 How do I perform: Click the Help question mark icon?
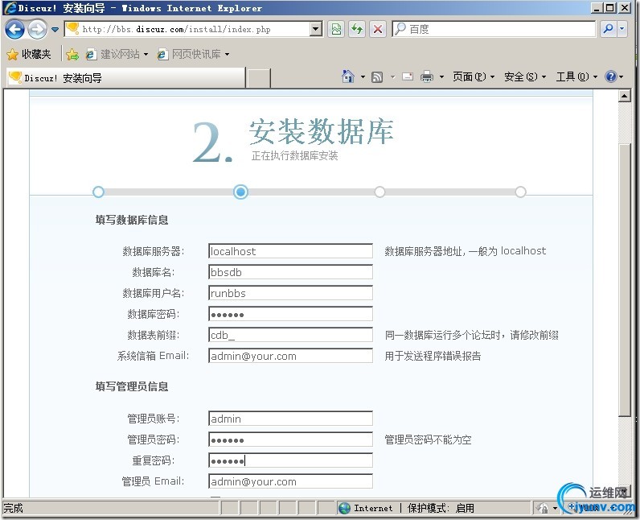pyautogui.click(x=610, y=76)
